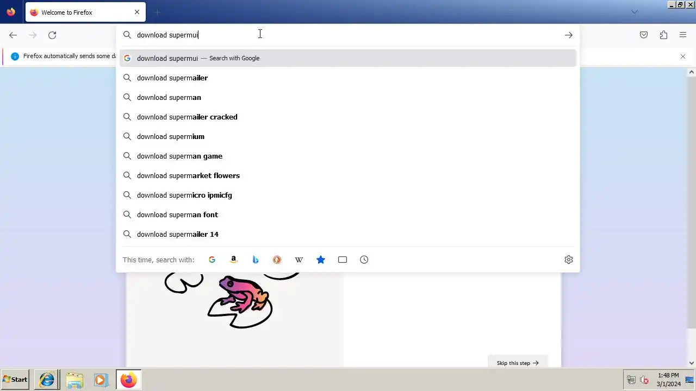Search bookmarks via star icon
Image resolution: width=696 pixels, height=391 pixels.
pyautogui.click(x=321, y=260)
